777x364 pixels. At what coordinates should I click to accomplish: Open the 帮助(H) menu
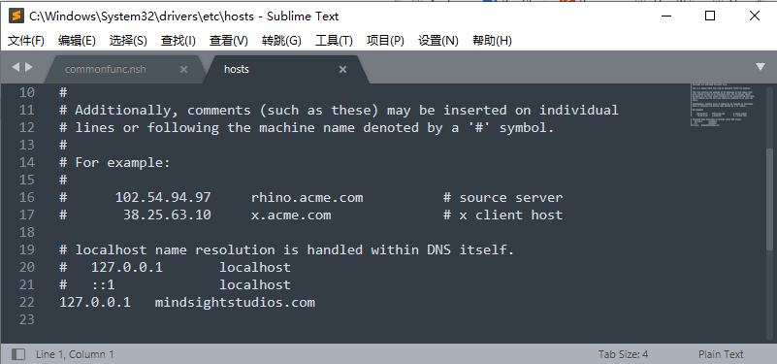point(492,41)
